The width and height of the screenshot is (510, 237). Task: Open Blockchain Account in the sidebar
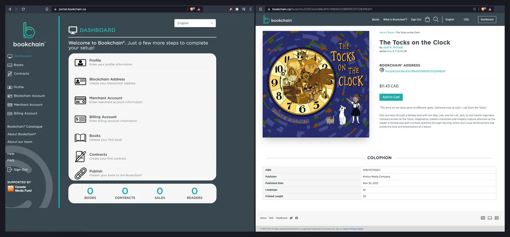tap(26, 96)
